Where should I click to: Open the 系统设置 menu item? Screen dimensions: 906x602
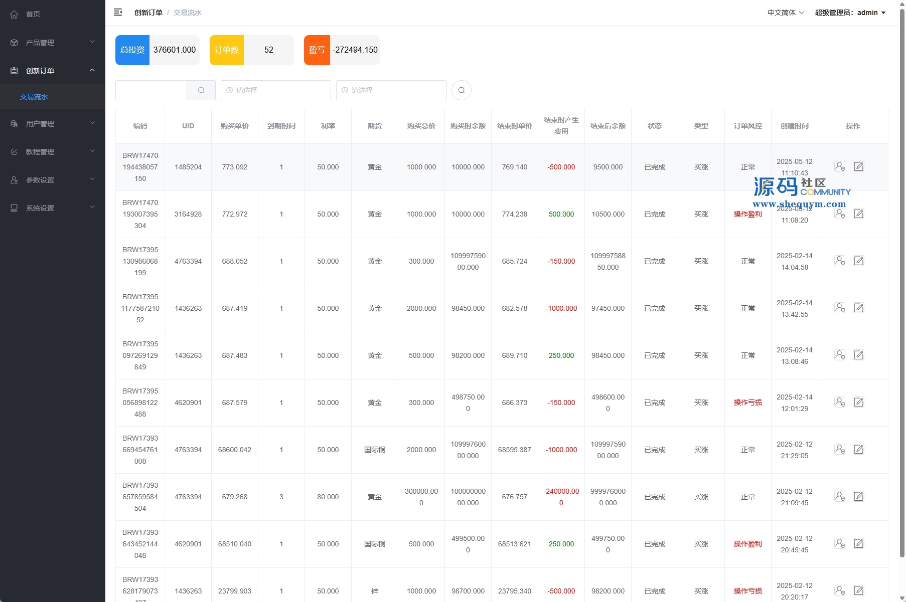pos(53,208)
